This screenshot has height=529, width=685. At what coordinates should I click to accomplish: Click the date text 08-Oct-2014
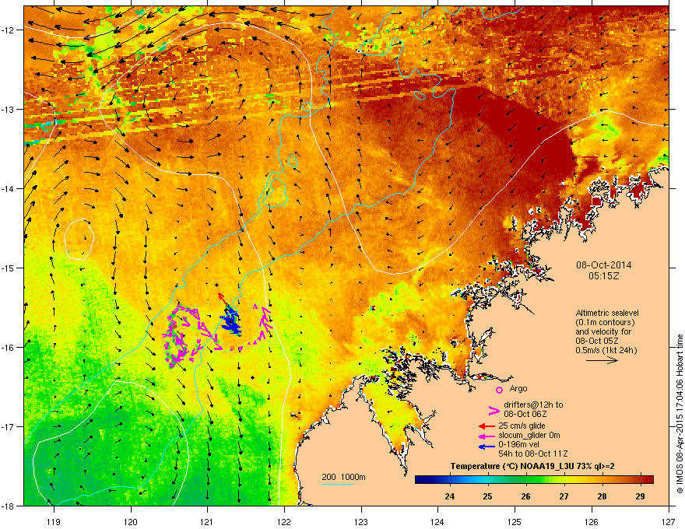604,265
